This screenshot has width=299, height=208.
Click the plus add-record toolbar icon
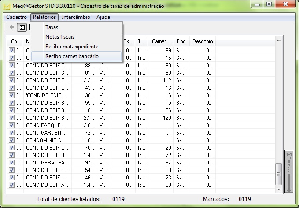[x=11, y=27]
